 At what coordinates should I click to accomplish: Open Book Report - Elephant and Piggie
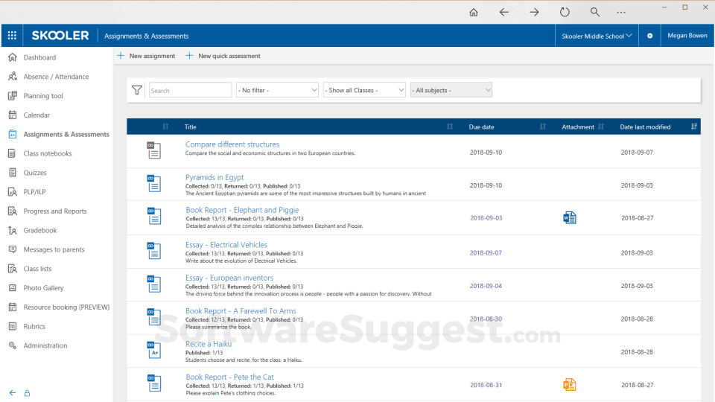coord(242,210)
